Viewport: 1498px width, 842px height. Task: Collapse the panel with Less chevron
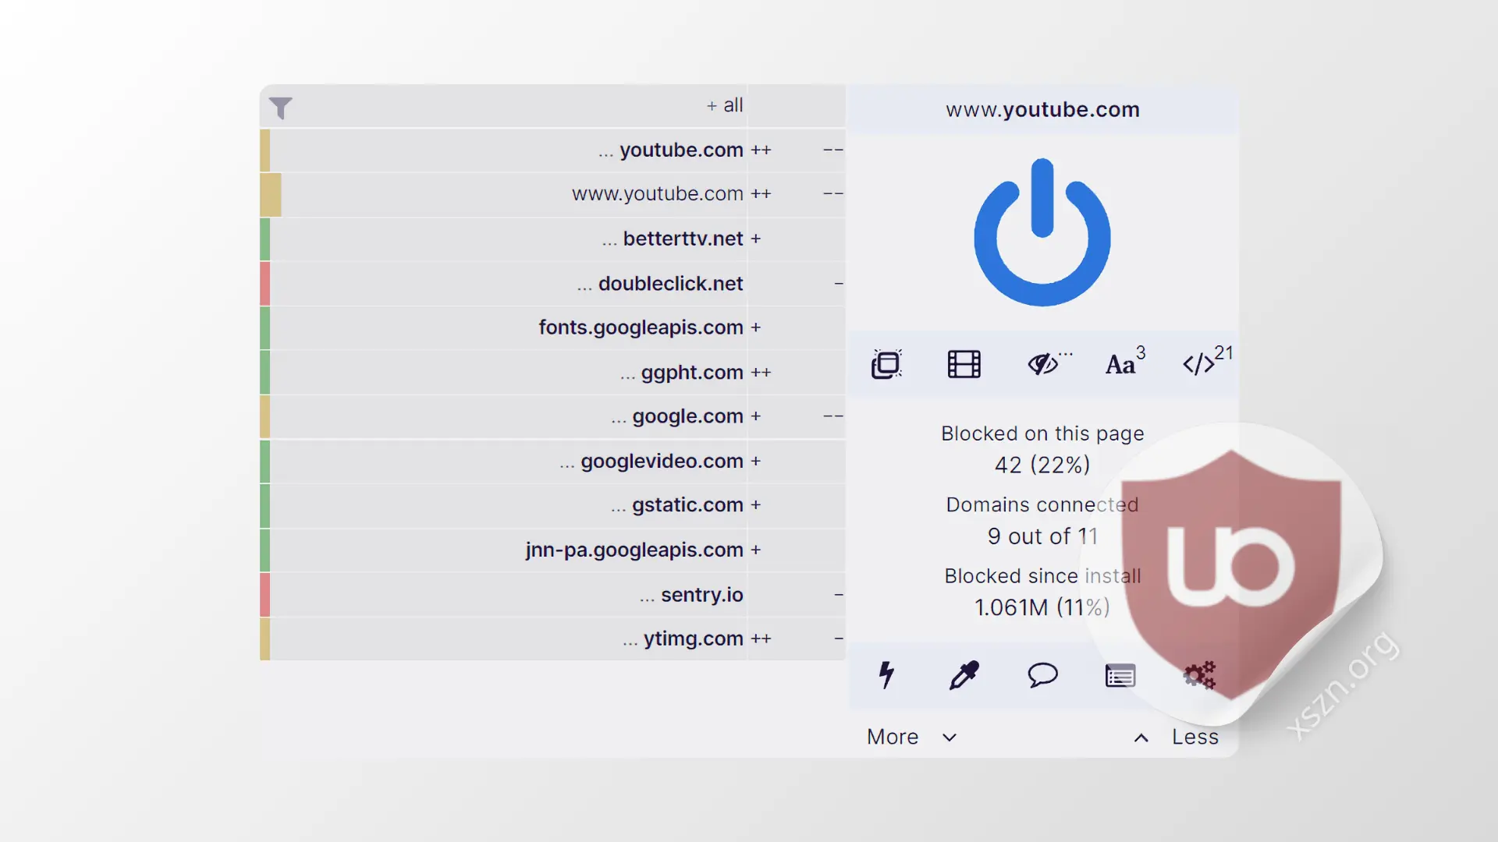coord(1174,737)
